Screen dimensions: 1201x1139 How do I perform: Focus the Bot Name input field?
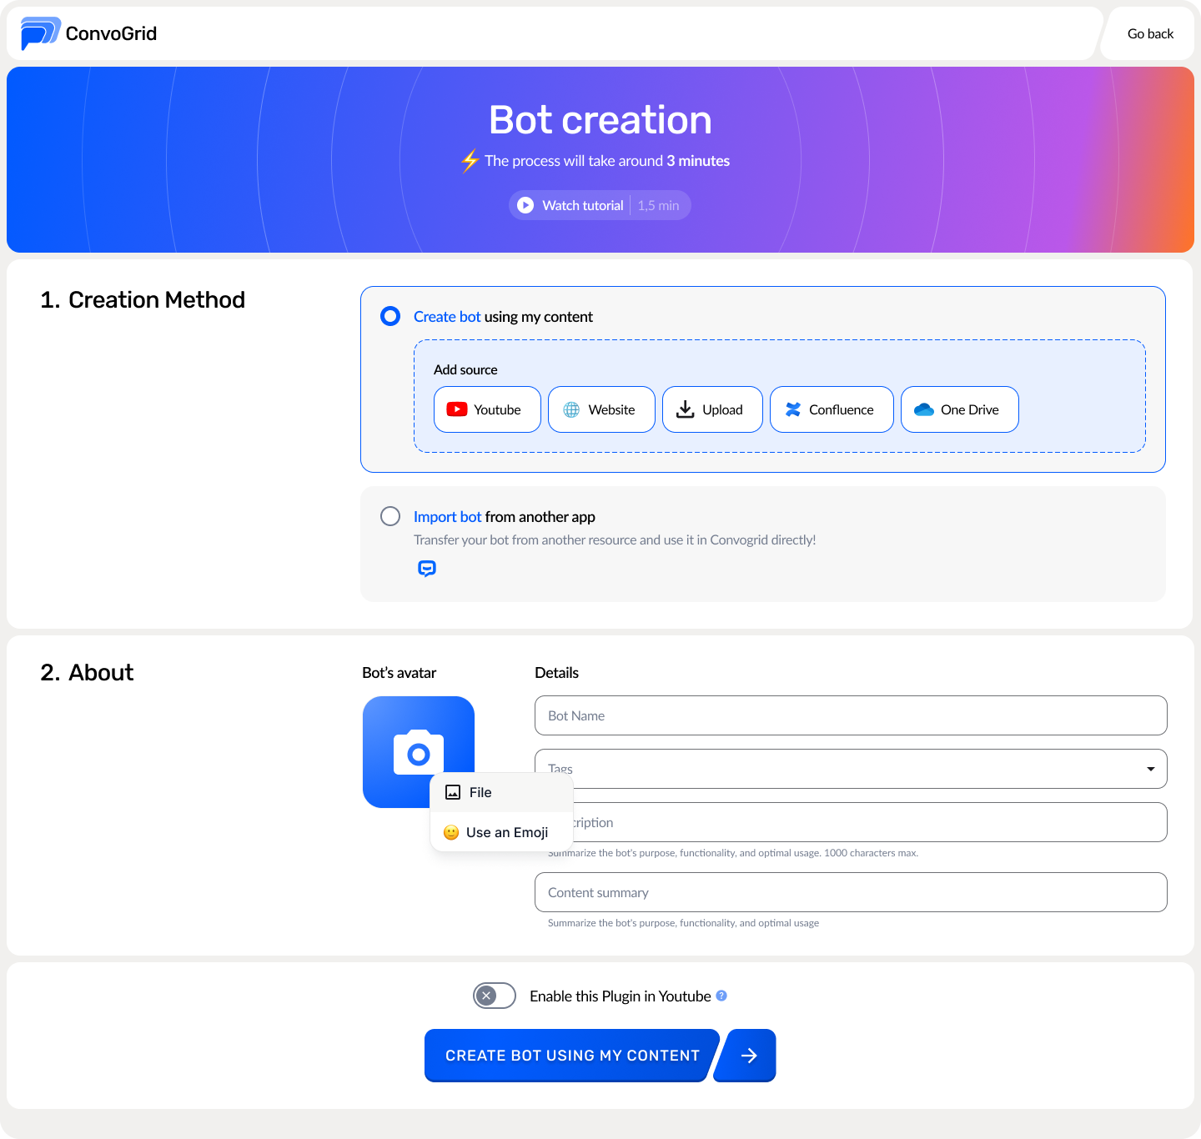coord(850,715)
